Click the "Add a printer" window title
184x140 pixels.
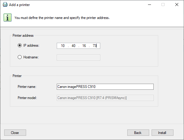coord(20,5)
